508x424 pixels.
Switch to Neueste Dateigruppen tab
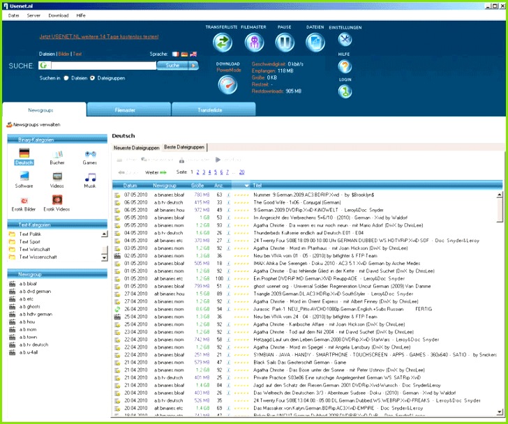pos(137,148)
